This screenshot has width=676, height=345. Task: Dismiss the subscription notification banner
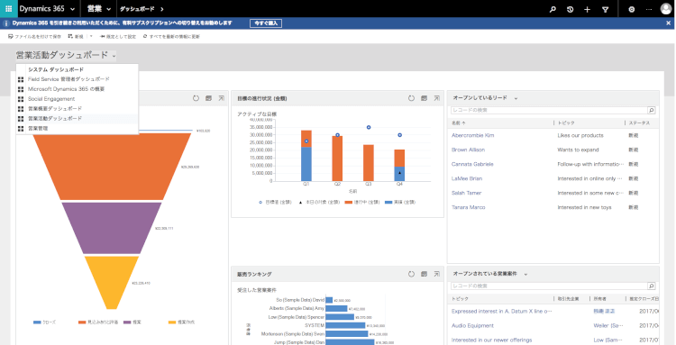click(669, 23)
